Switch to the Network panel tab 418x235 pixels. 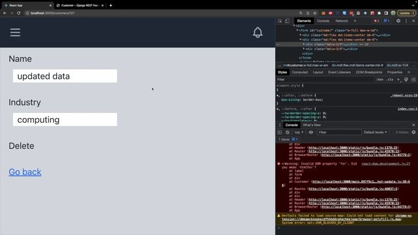[x=342, y=21]
